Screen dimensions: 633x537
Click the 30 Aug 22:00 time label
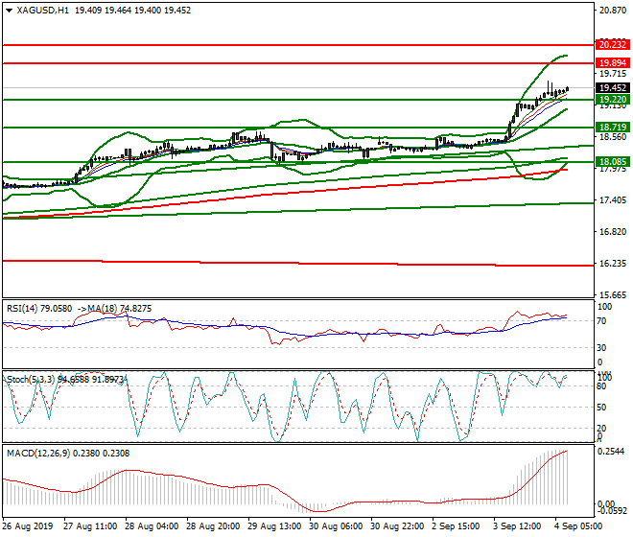(x=397, y=526)
